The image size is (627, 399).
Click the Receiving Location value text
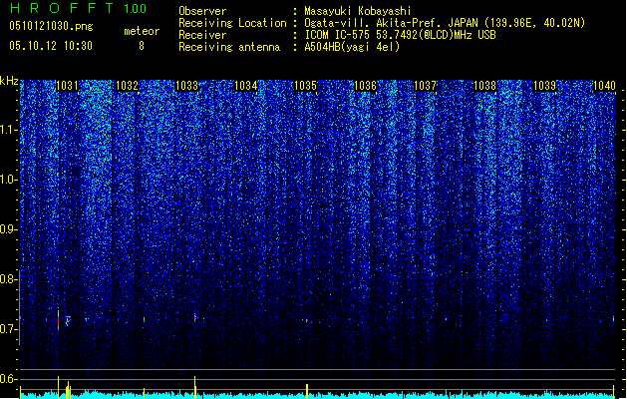(x=445, y=23)
